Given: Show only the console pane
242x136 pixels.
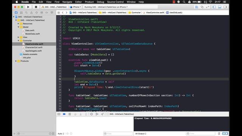Looking at the screenshot, I should [227, 133].
